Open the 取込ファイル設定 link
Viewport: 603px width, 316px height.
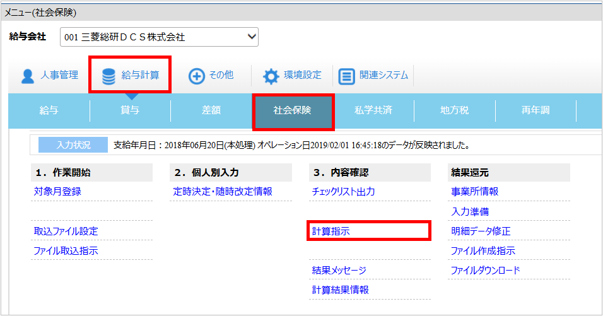coord(66,231)
